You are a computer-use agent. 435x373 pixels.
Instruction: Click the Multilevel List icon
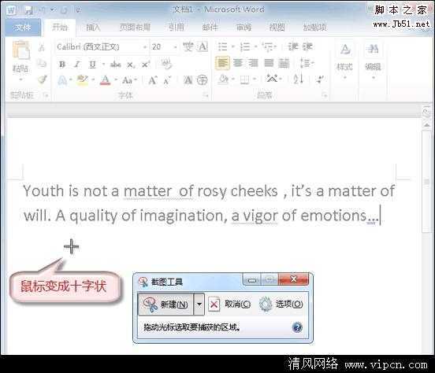click(x=268, y=47)
